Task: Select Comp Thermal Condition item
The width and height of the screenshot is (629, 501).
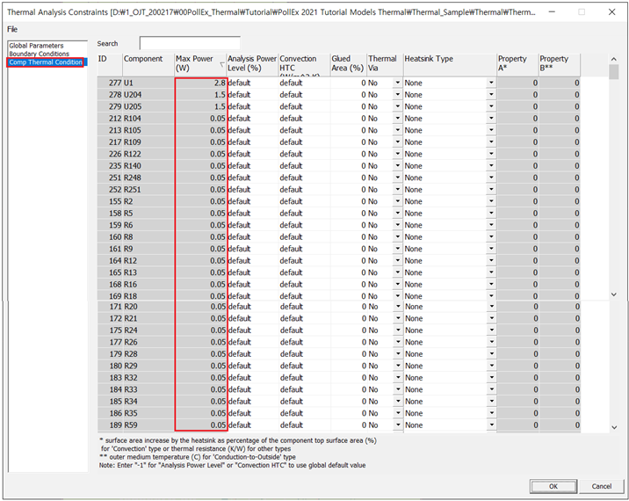Action: click(x=46, y=62)
